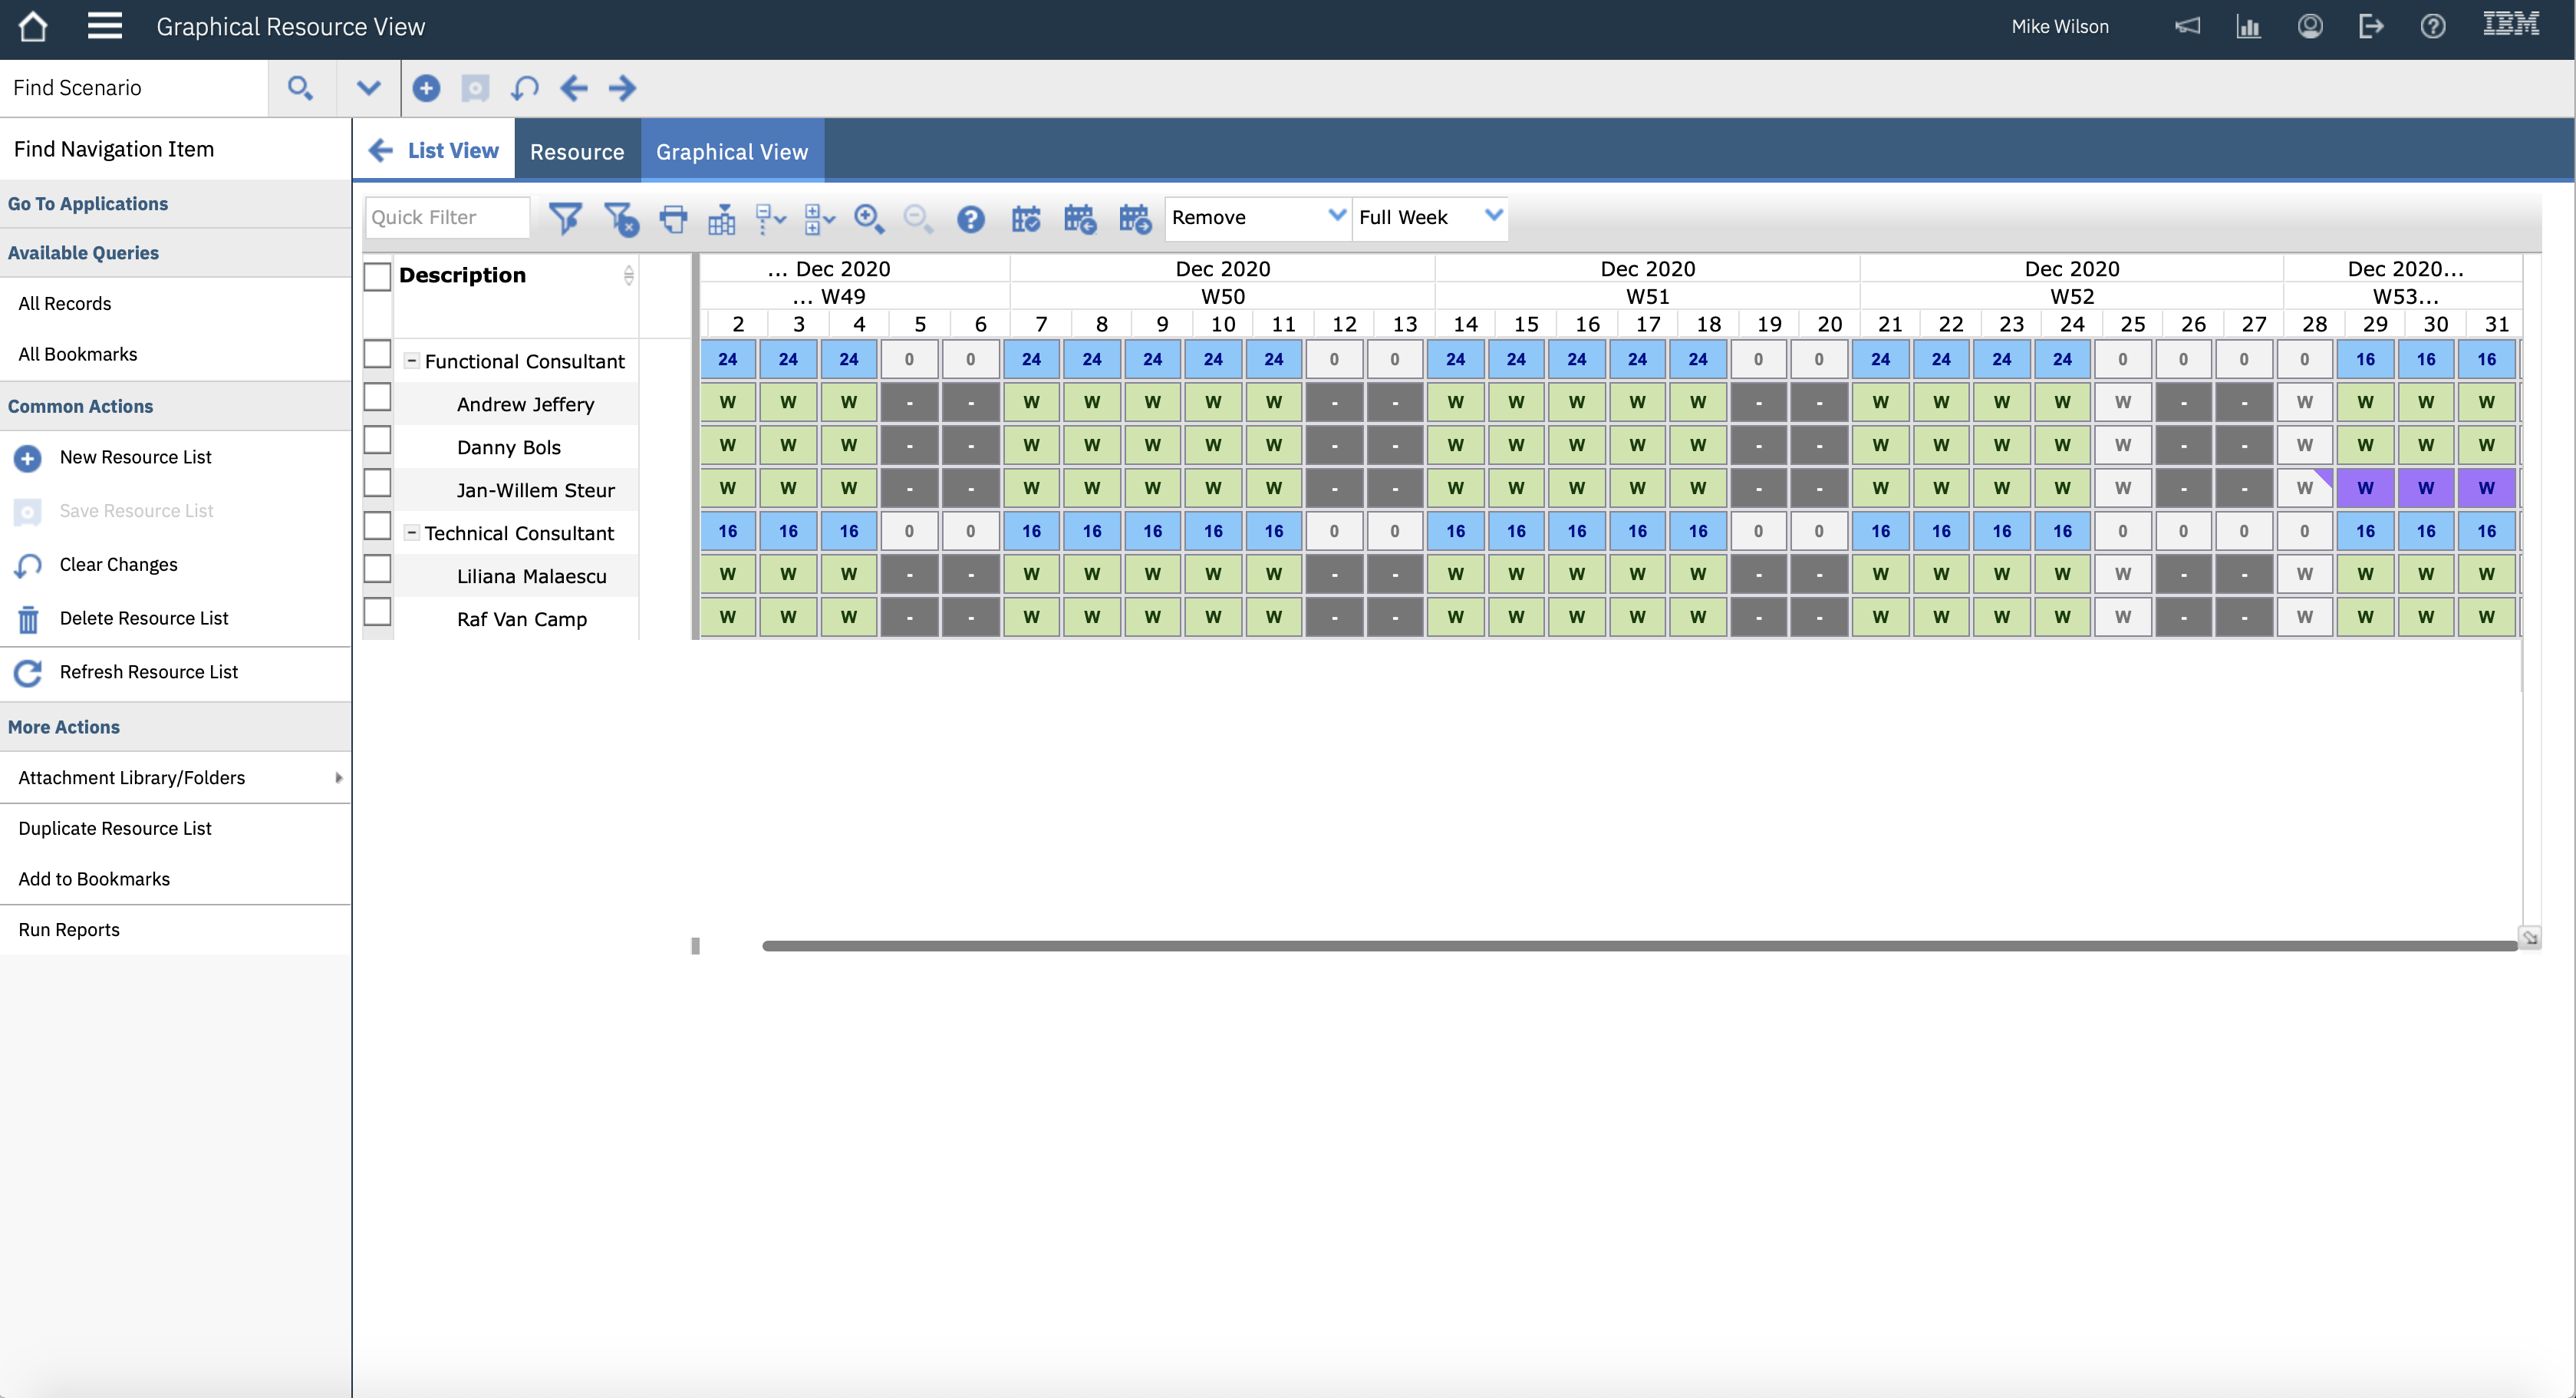Image resolution: width=2576 pixels, height=1398 pixels.
Task: Open Attachment Library/Folders submenu
Action: pos(175,778)
